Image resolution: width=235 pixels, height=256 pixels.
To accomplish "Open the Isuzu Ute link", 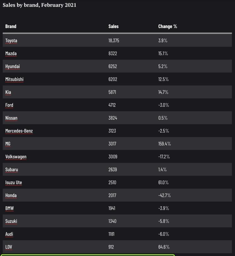I will tap(14, 182).
